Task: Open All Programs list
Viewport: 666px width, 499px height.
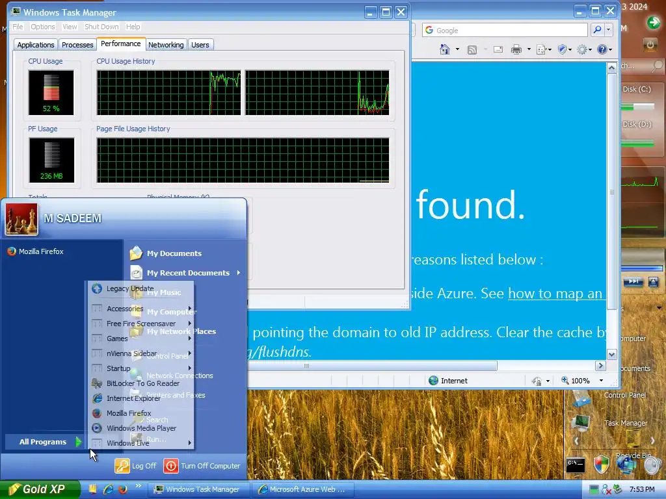Action: click(x=44, y=442)
